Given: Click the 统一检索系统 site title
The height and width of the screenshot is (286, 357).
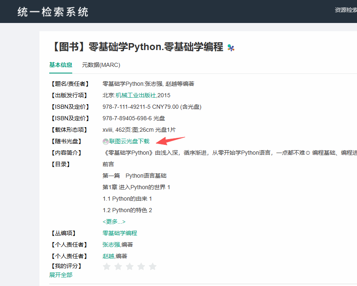Looking at the screenshot, I should [x=53, y=12].
